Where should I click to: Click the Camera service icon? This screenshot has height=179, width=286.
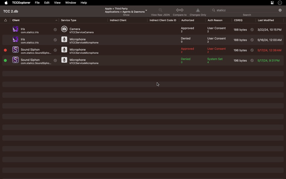tap(64, 29)
